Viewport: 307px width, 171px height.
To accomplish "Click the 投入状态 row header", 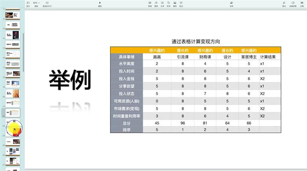I will pos(126,94).
